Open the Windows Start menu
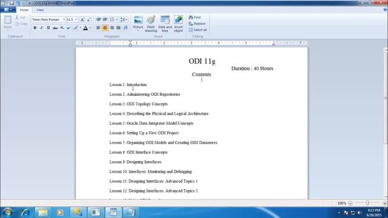 pos(8,213)
